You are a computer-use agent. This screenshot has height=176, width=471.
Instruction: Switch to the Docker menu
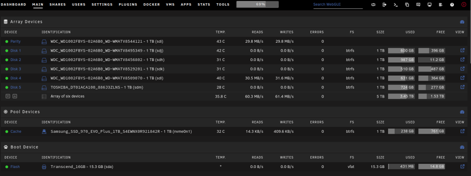[152, 5]
